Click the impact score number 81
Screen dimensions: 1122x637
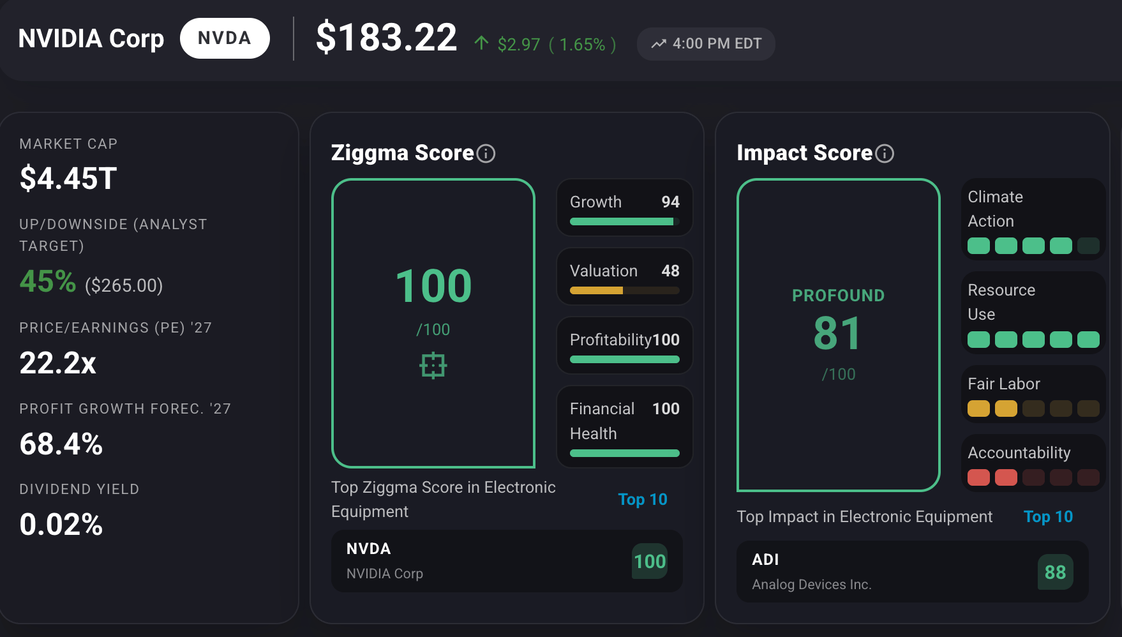[838, 333]
